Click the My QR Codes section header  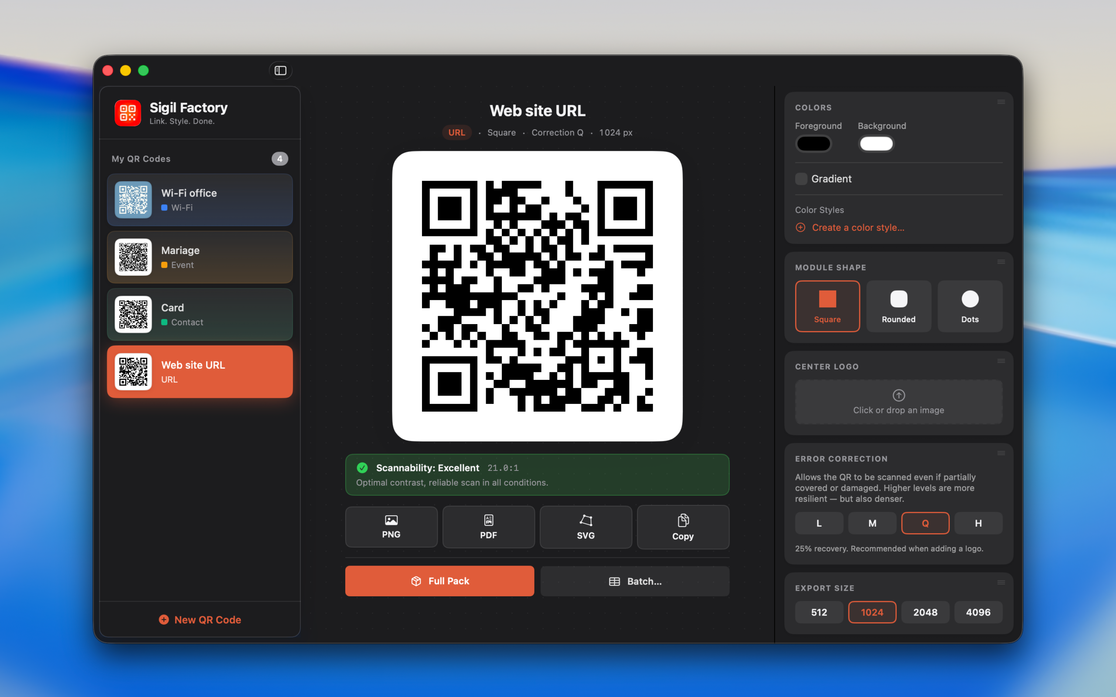pyautogui.click(x=141, y=159)
